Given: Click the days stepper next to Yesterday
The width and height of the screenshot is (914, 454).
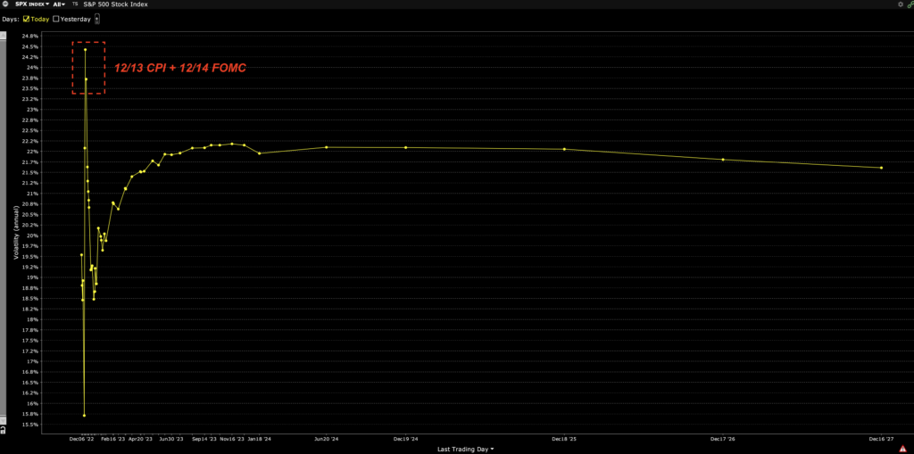Looking at the screenshot, I should coord(96,19).
